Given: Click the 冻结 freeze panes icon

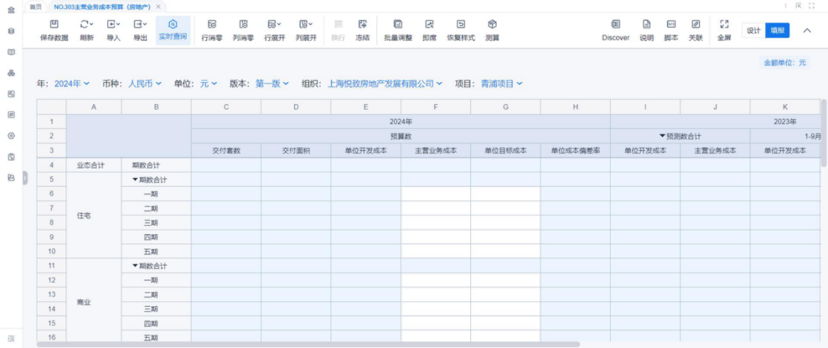Looking at the screenshot, I should point(362,25).
